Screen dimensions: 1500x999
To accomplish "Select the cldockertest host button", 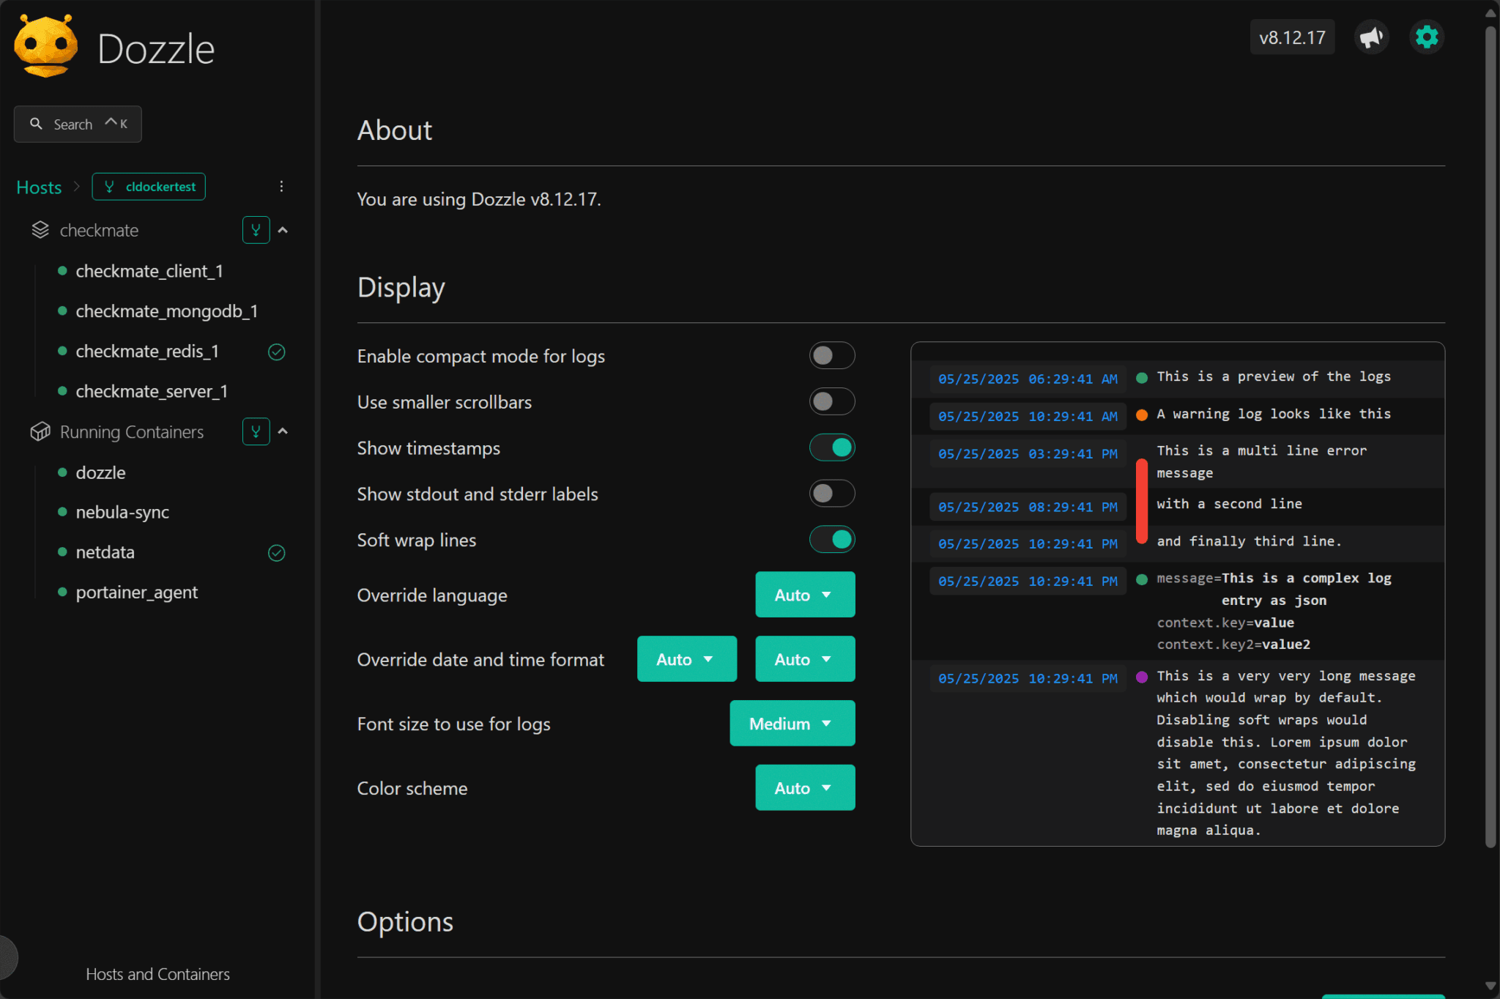I will 149,186.
